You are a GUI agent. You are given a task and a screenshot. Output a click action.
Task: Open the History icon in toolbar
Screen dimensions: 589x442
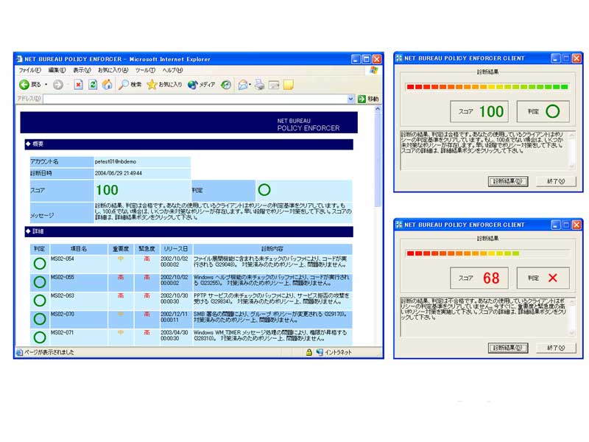tap(226, 85)
